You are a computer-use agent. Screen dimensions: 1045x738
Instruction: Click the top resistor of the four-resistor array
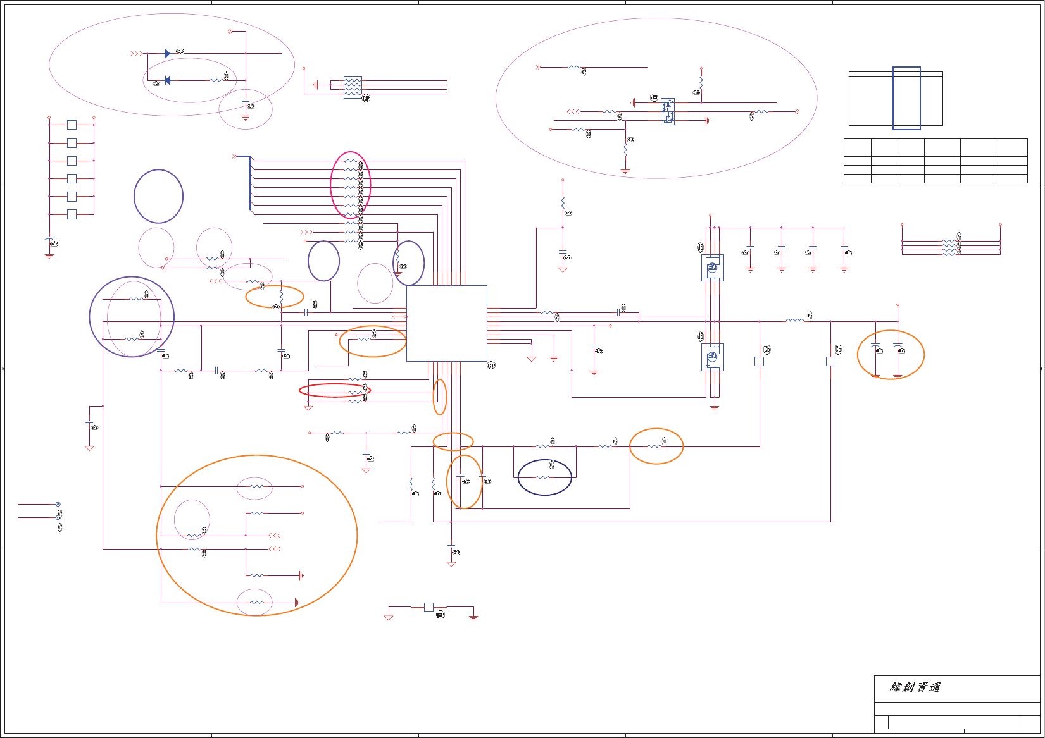(x=949, y=241)
